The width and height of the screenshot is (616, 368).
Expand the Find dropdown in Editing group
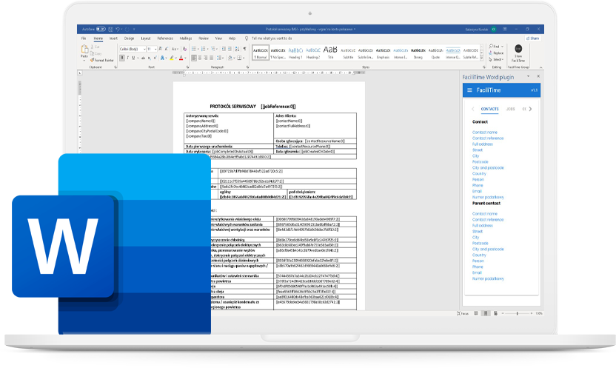pyautogui.click(x=503, y=47)
